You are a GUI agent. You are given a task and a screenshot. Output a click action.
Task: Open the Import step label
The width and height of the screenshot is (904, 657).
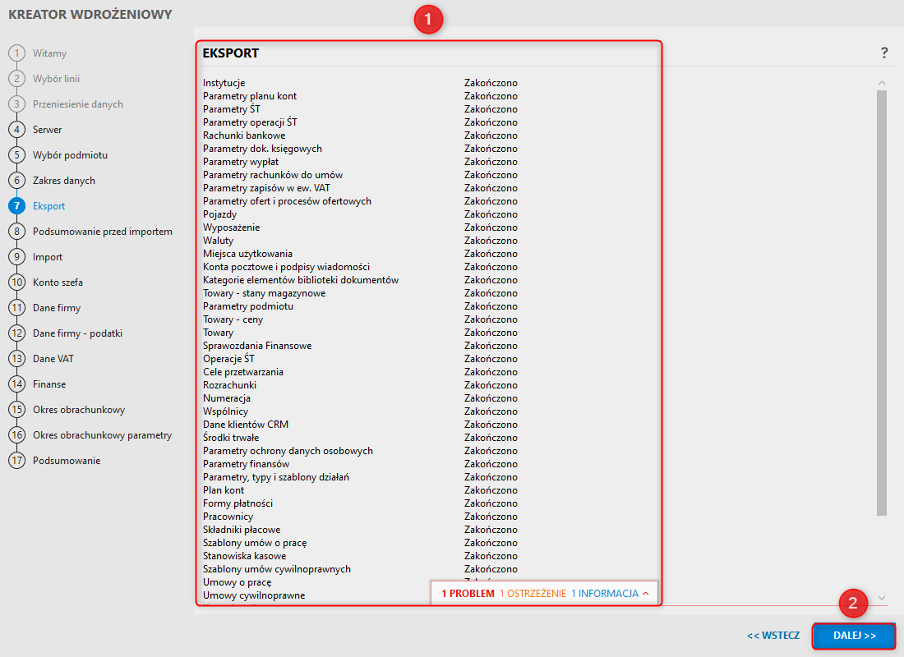click(x=48, y=256)
